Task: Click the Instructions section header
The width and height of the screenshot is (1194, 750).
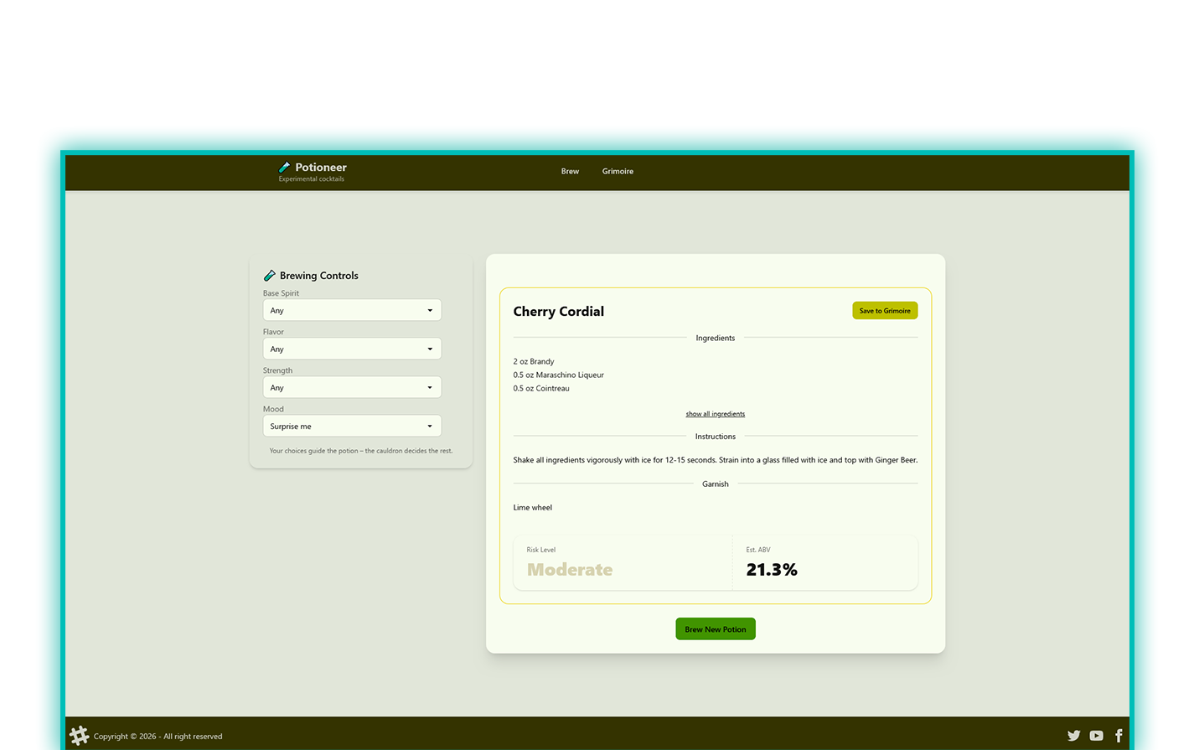Action: click(716, 437)
